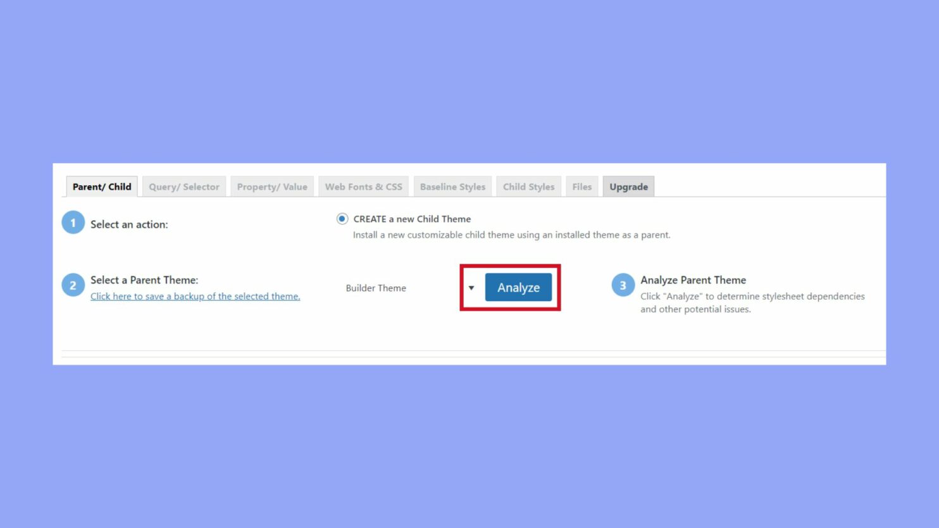
Task: Click the Select an action heading
Action: (130, 224)
